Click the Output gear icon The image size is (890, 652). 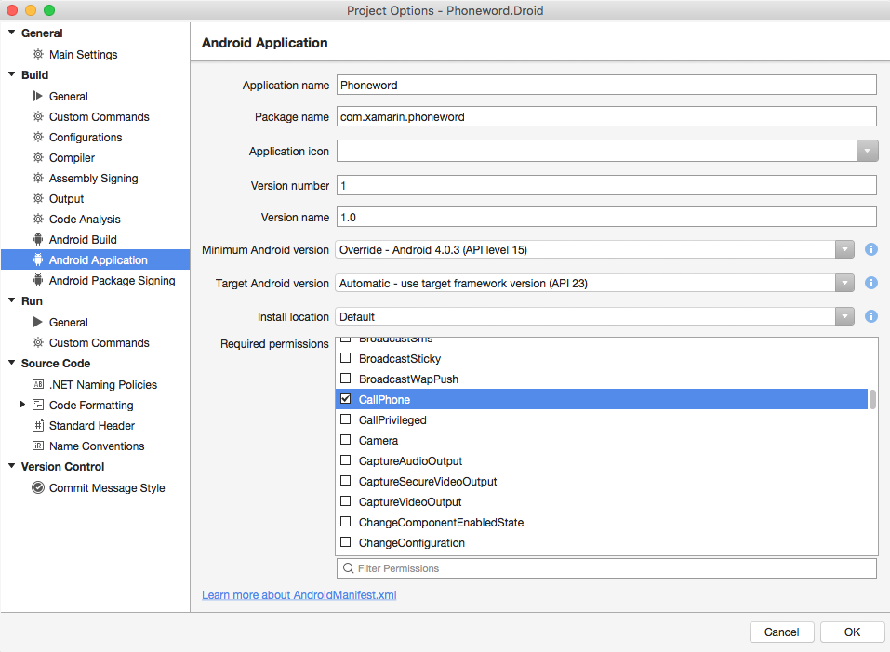coord(38,199)
